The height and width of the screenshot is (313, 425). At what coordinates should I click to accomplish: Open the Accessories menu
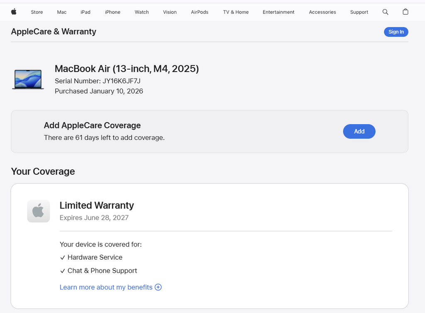point(322,12)
